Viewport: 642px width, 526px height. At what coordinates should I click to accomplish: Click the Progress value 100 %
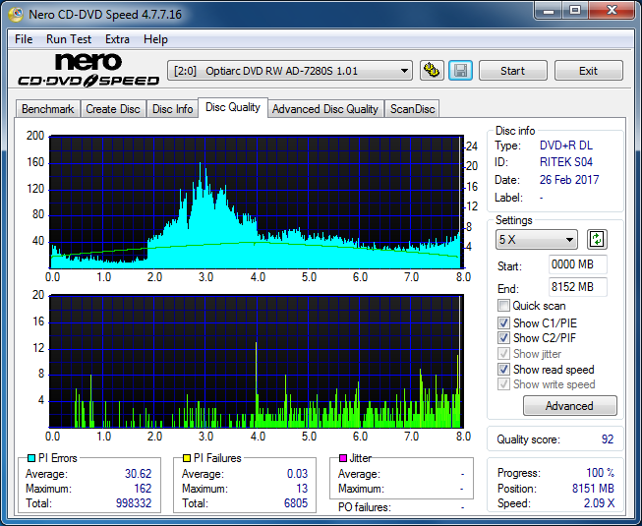601,473
